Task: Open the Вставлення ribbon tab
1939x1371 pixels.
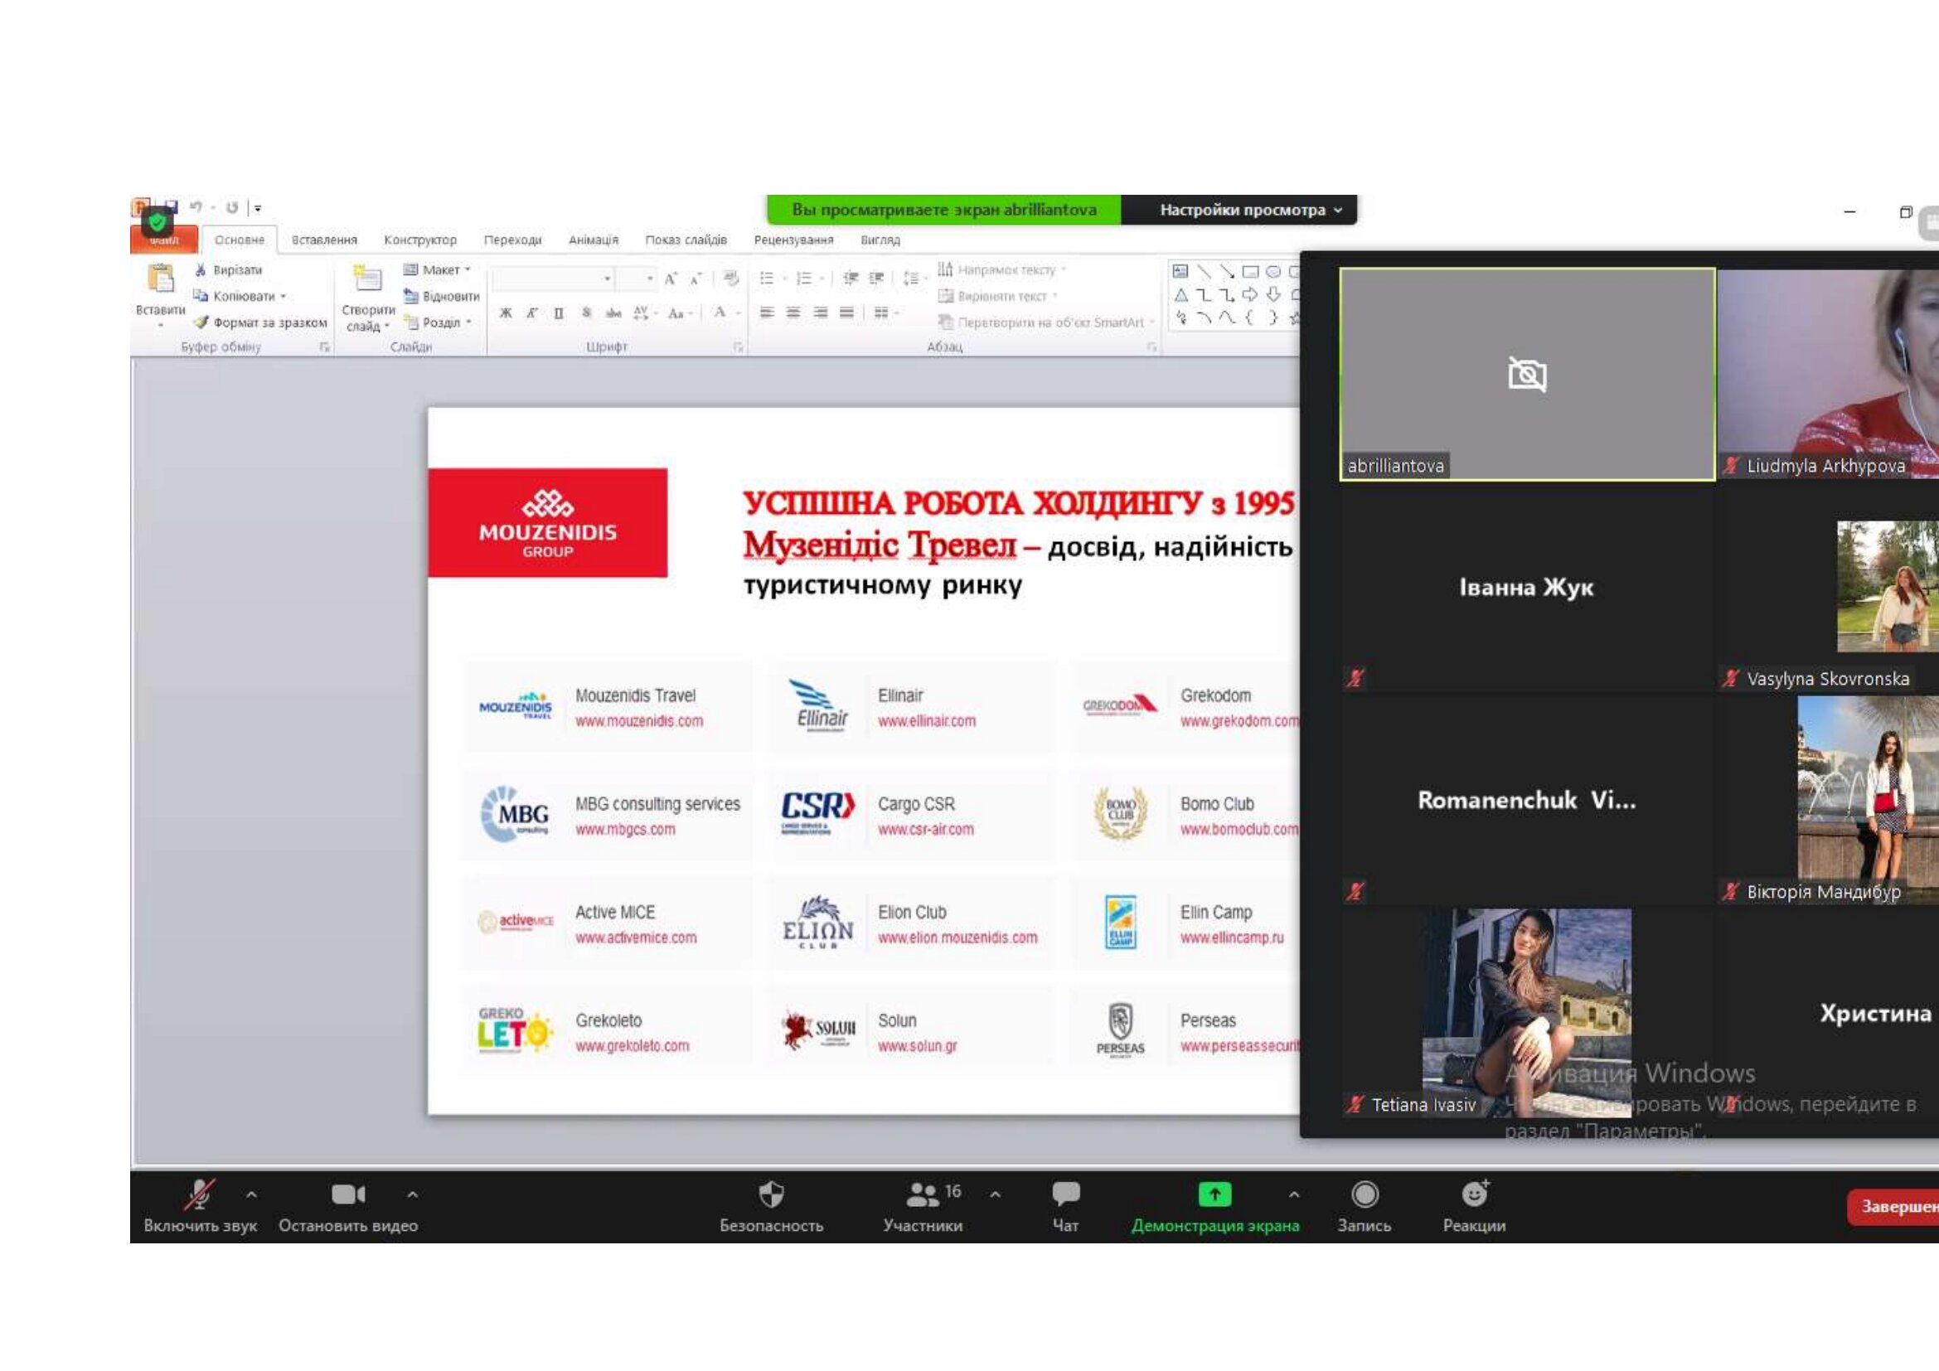Action: pyautogui.click(x=324, y=240)
